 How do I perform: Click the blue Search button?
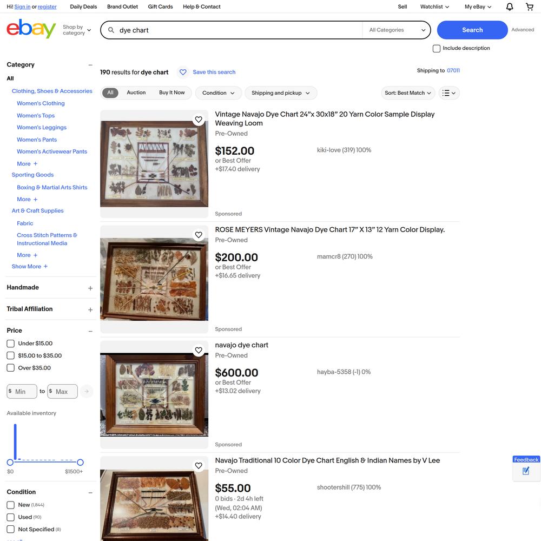click(472, 30)
